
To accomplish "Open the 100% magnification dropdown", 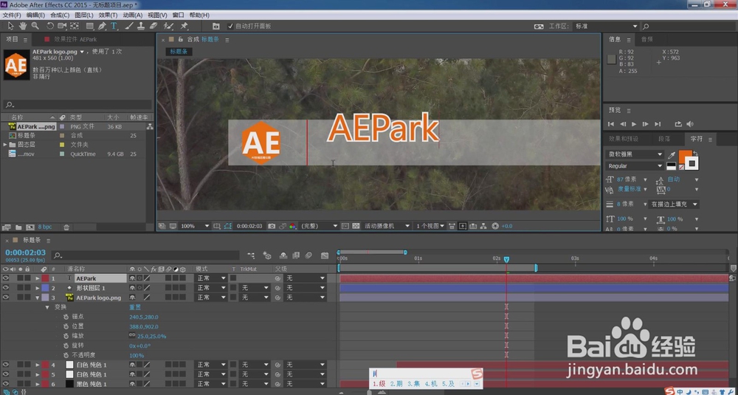I will pos(196,226).
